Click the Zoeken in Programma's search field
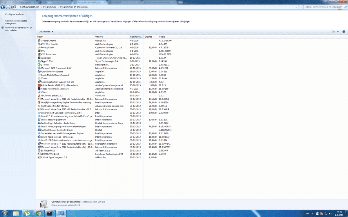Screen dimensions: 348x217 [323, 6]
